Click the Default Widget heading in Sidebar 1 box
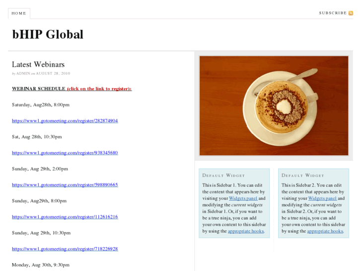 pyautogui.click(x=223, y=176)
